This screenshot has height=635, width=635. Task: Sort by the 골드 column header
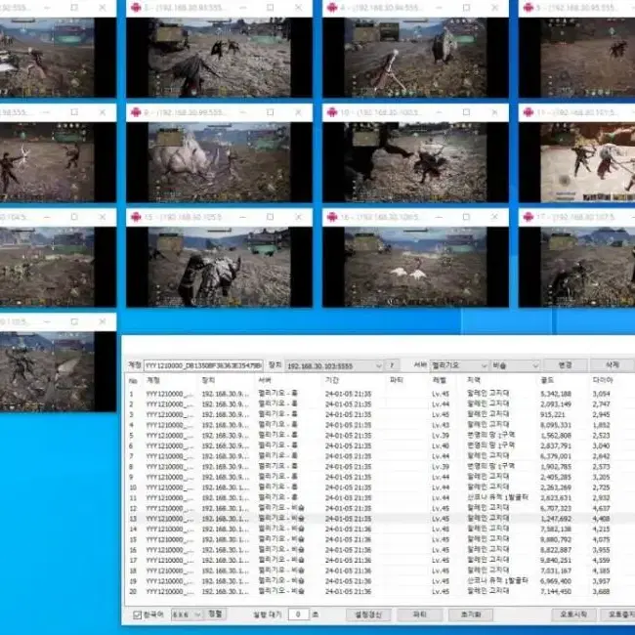547,380
